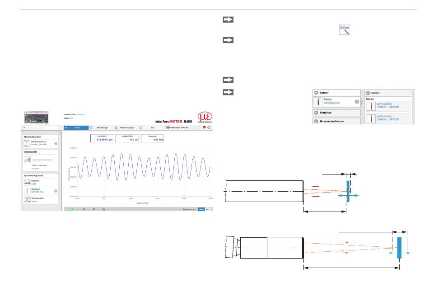Click the green start measurement button
The image size is (429, 297).
[72, 209]
